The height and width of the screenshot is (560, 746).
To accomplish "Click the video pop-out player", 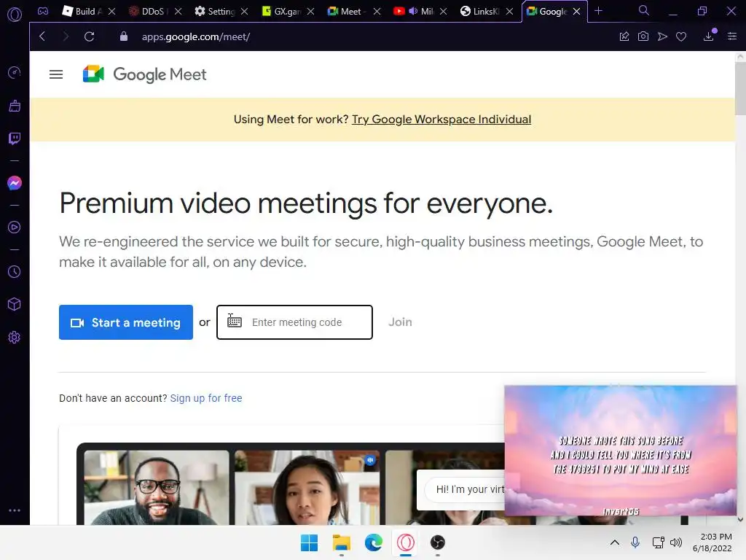I will coord(621,451).
